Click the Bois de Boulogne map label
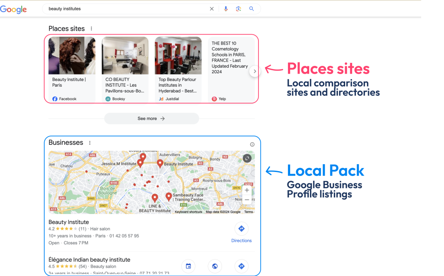 tap(108, 191)
